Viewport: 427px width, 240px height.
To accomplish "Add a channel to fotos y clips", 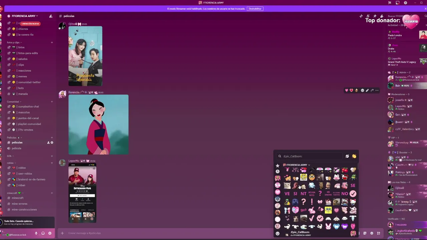I will [x=52, y=42].
